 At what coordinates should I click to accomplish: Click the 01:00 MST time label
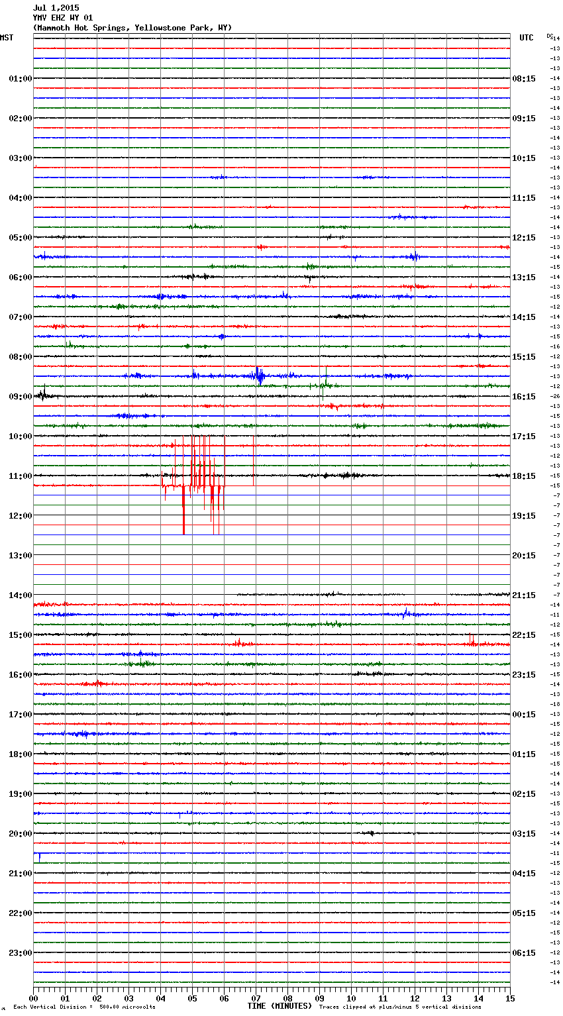(x=20, y=79)
